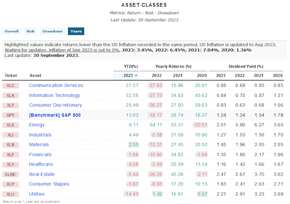Open the Materials asset link
Image resolution: width=290 pixels, height=204 pixels.
point(39,144)
